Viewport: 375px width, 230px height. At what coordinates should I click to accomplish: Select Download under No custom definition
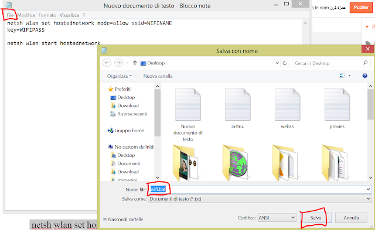[125, 171]
